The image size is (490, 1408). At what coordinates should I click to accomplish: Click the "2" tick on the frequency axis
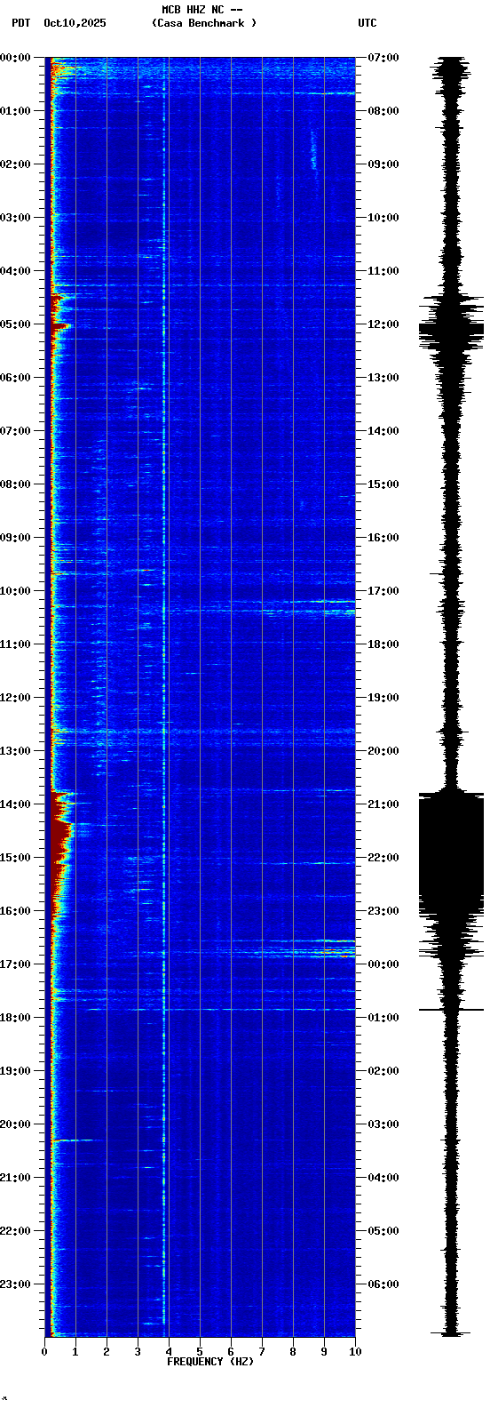107,1352
